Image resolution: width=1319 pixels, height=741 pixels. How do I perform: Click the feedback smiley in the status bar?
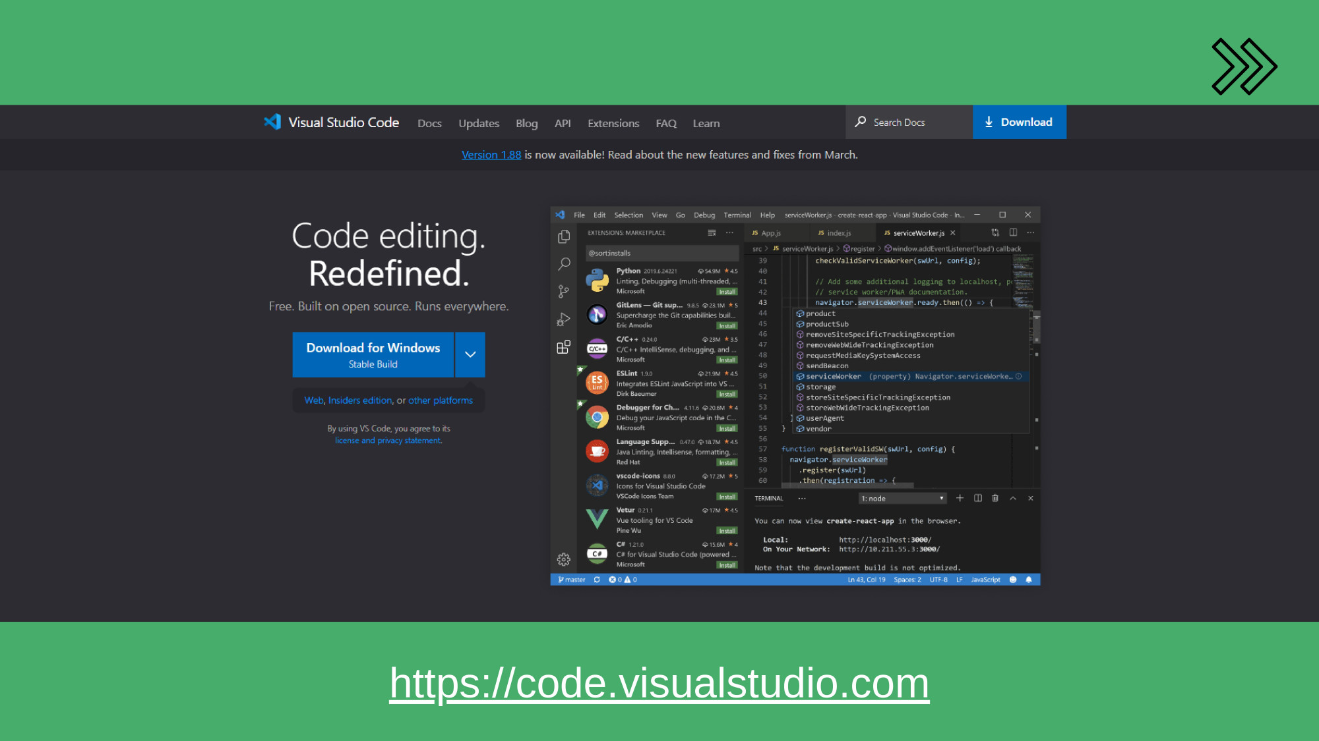pos(1013,580)
